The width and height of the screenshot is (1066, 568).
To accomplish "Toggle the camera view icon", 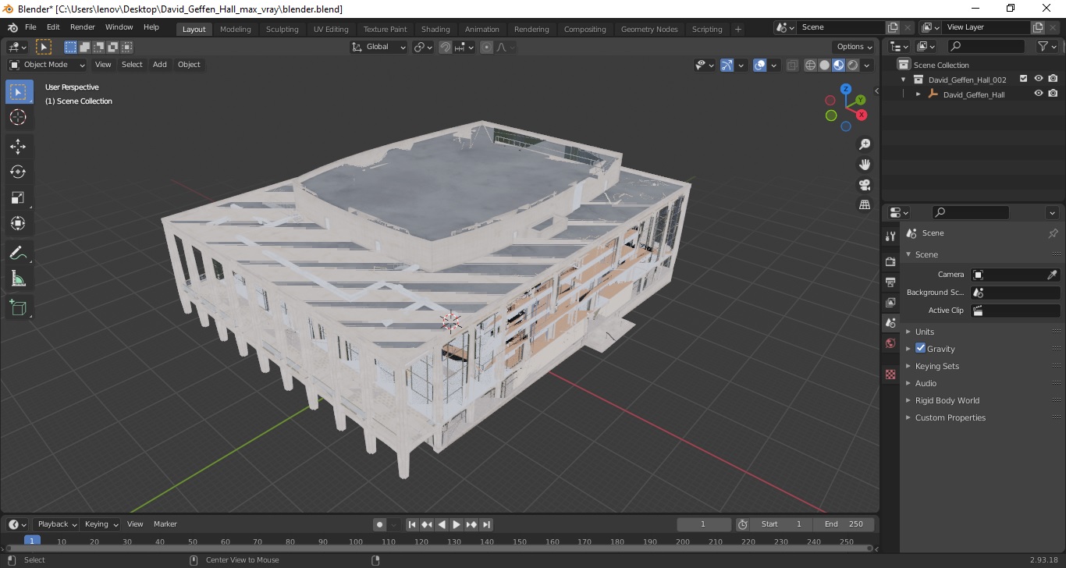I will point(865,185).
